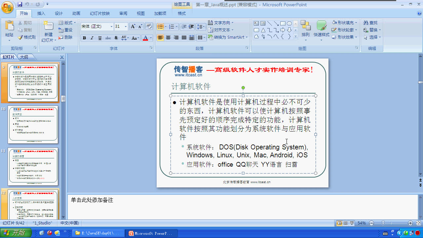Viewport: 423px width, 238px height.
Task: Select the oval shape in gallery
Action: pyautogui.click(x=289, y=23)
